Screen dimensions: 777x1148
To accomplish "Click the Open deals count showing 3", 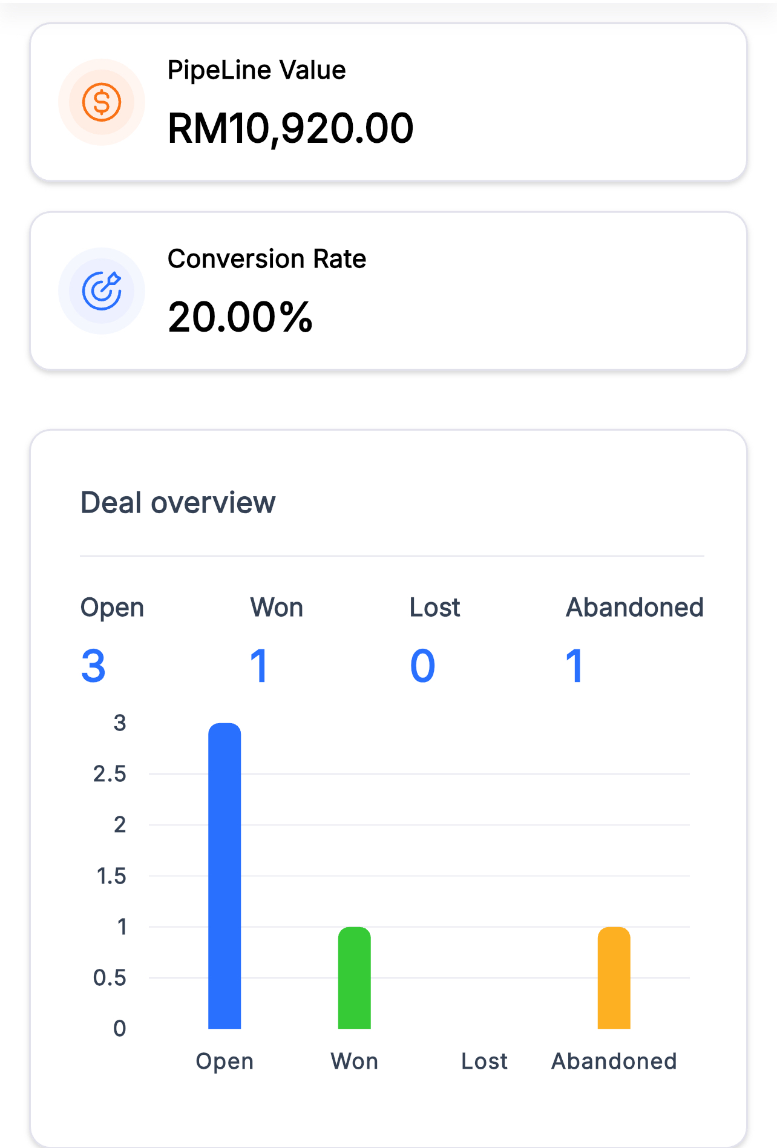I will 92,666.
